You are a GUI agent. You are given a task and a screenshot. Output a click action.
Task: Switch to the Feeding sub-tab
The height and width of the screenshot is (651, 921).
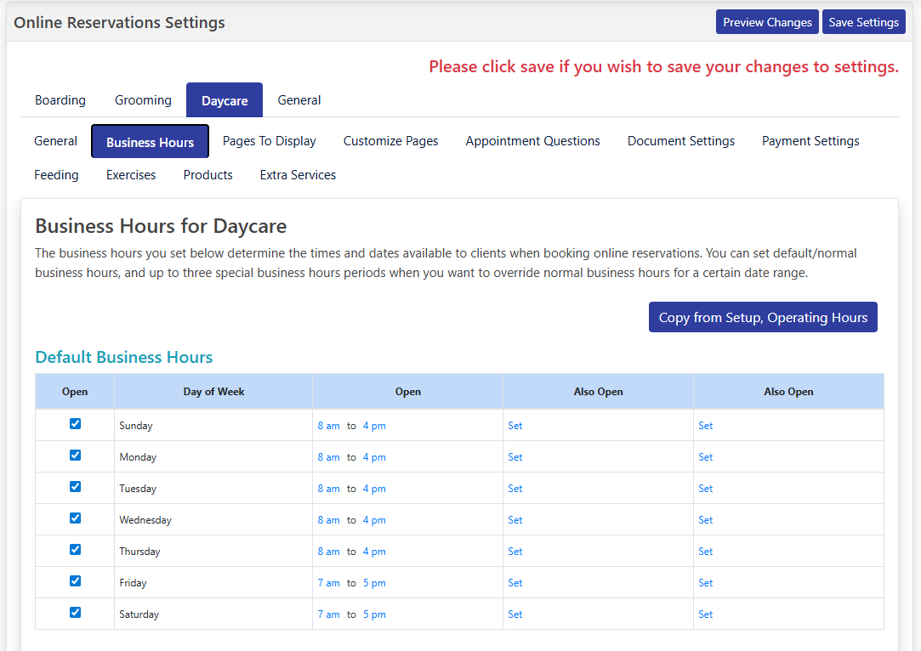(x=56, y=176)
